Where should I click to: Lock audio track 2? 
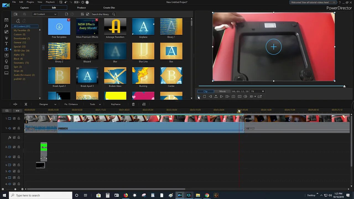point(19,157)
